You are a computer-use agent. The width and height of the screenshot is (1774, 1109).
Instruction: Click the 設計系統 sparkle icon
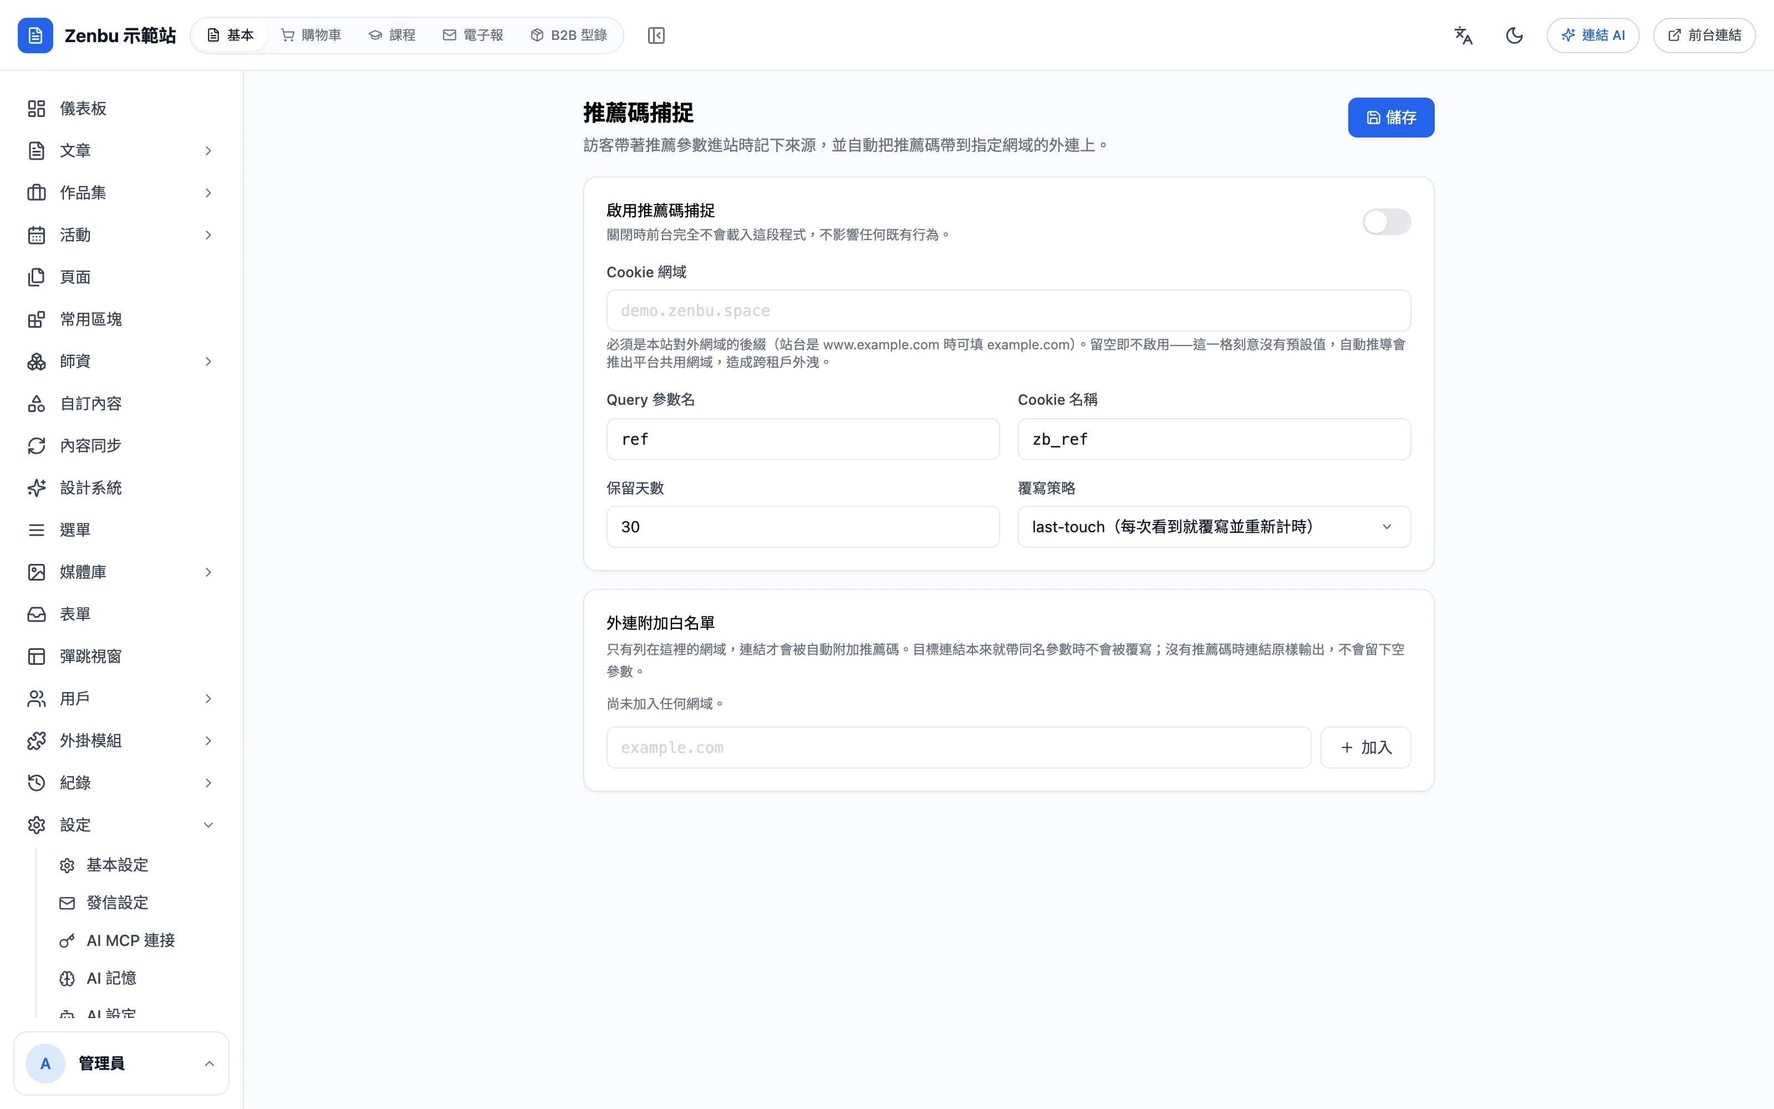37,488
